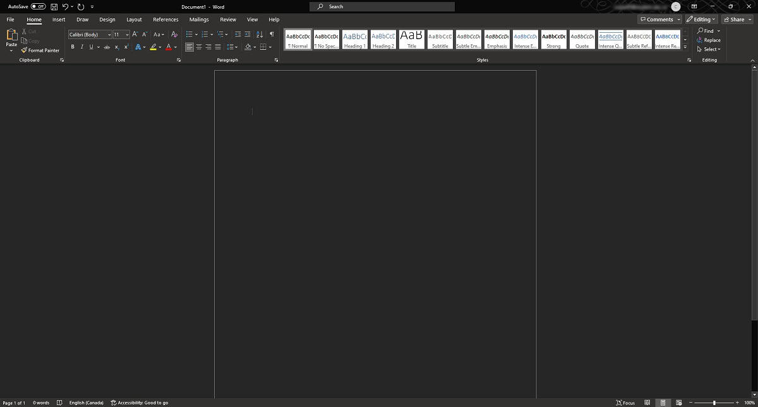Toggle bold formatting
The height and width of the screenshot is (407, 758).
(x=73, y=47)
